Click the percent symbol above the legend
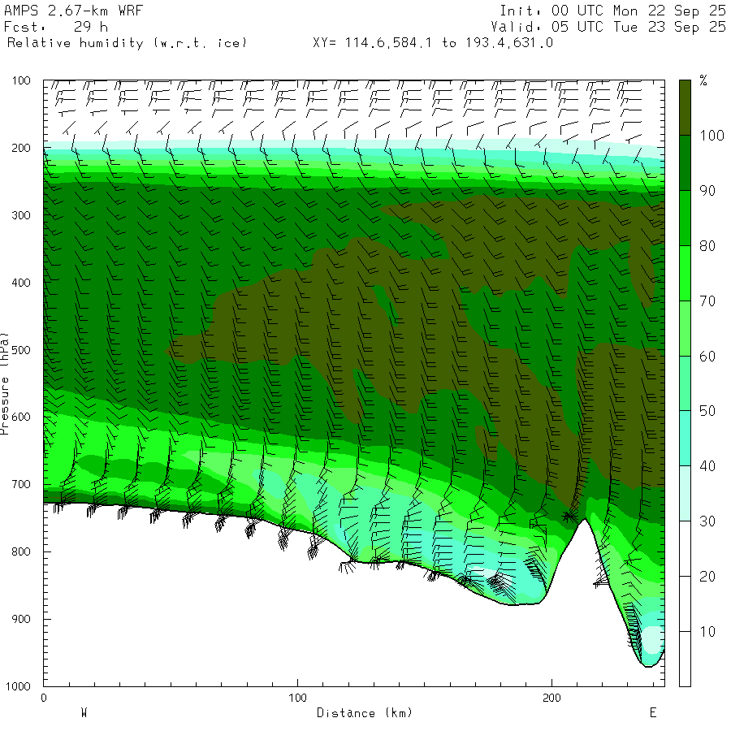 [703, 80]
